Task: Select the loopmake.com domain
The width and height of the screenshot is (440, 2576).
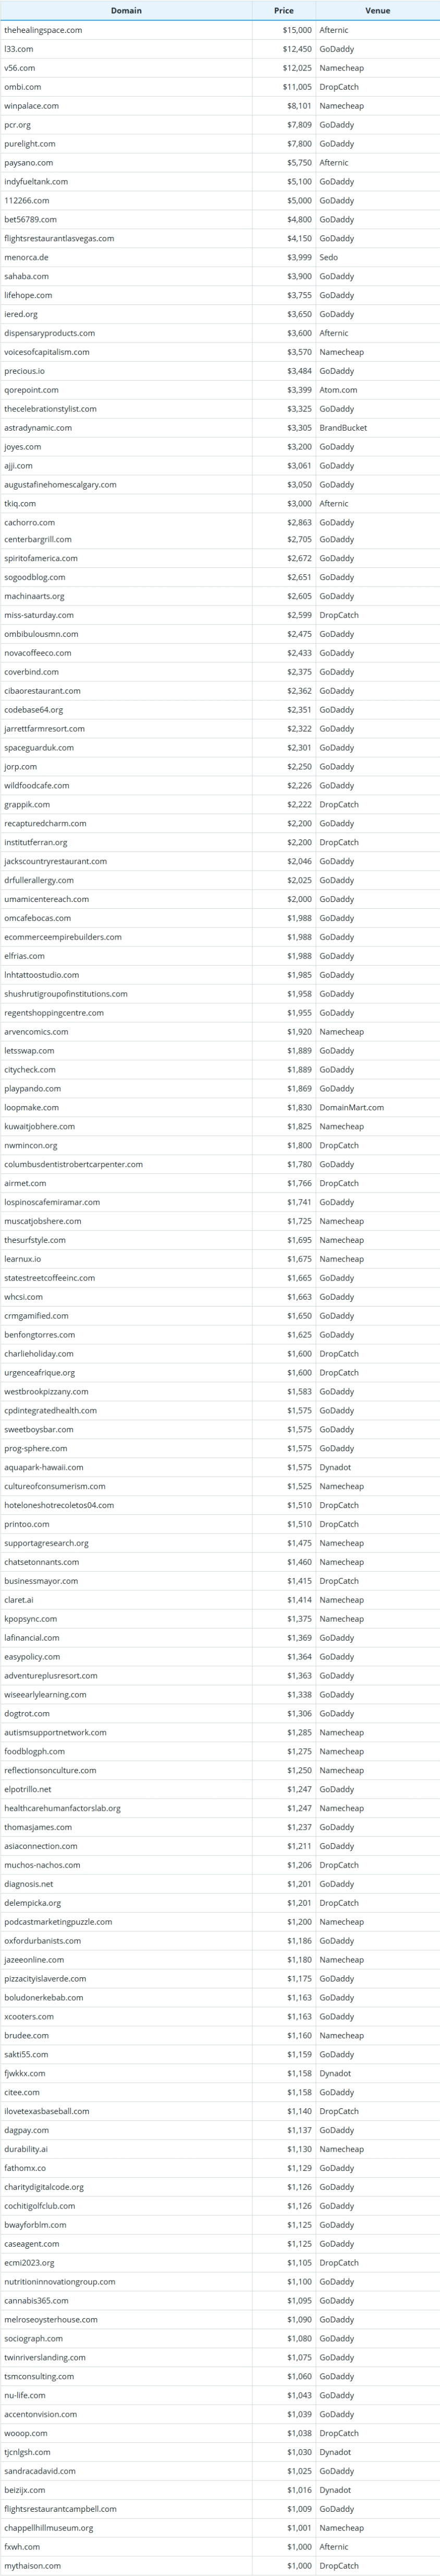Action: (31, 1107)
